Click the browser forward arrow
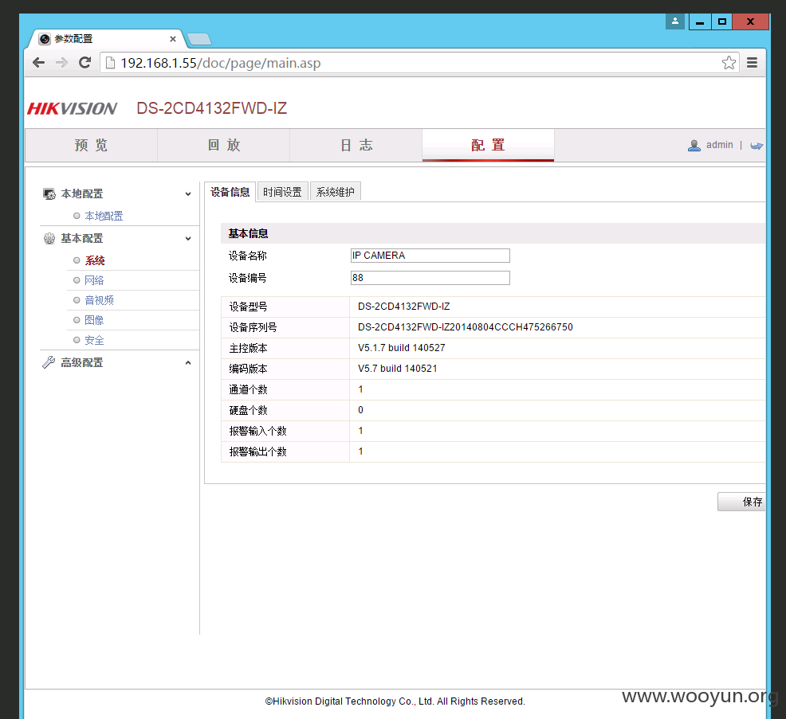This screenshot has width=786, height=719. coord(61,63)
